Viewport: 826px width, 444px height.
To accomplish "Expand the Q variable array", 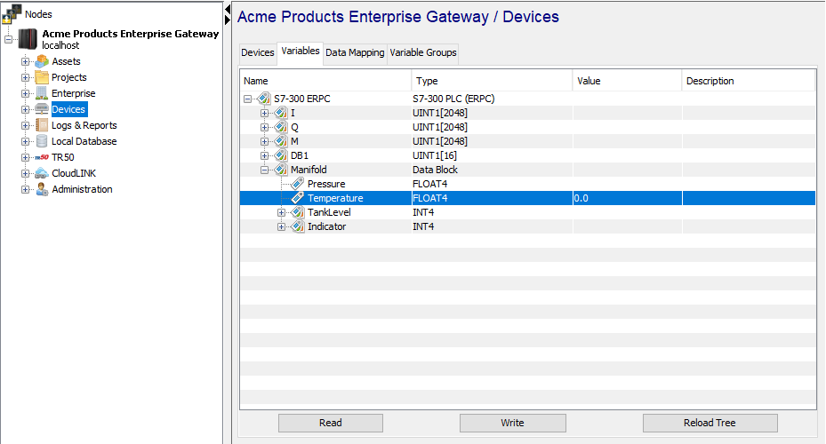I will pyautogui.click(x=264, y=127).
